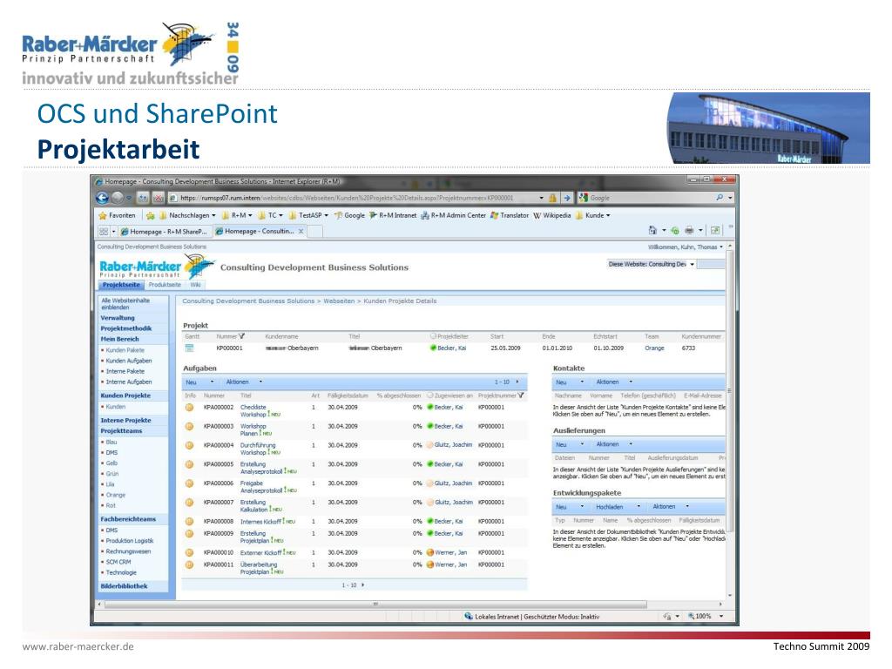Open Wikipedia favorites link
The width and height of the screenshot is (892, 669).
click(551, 216)
